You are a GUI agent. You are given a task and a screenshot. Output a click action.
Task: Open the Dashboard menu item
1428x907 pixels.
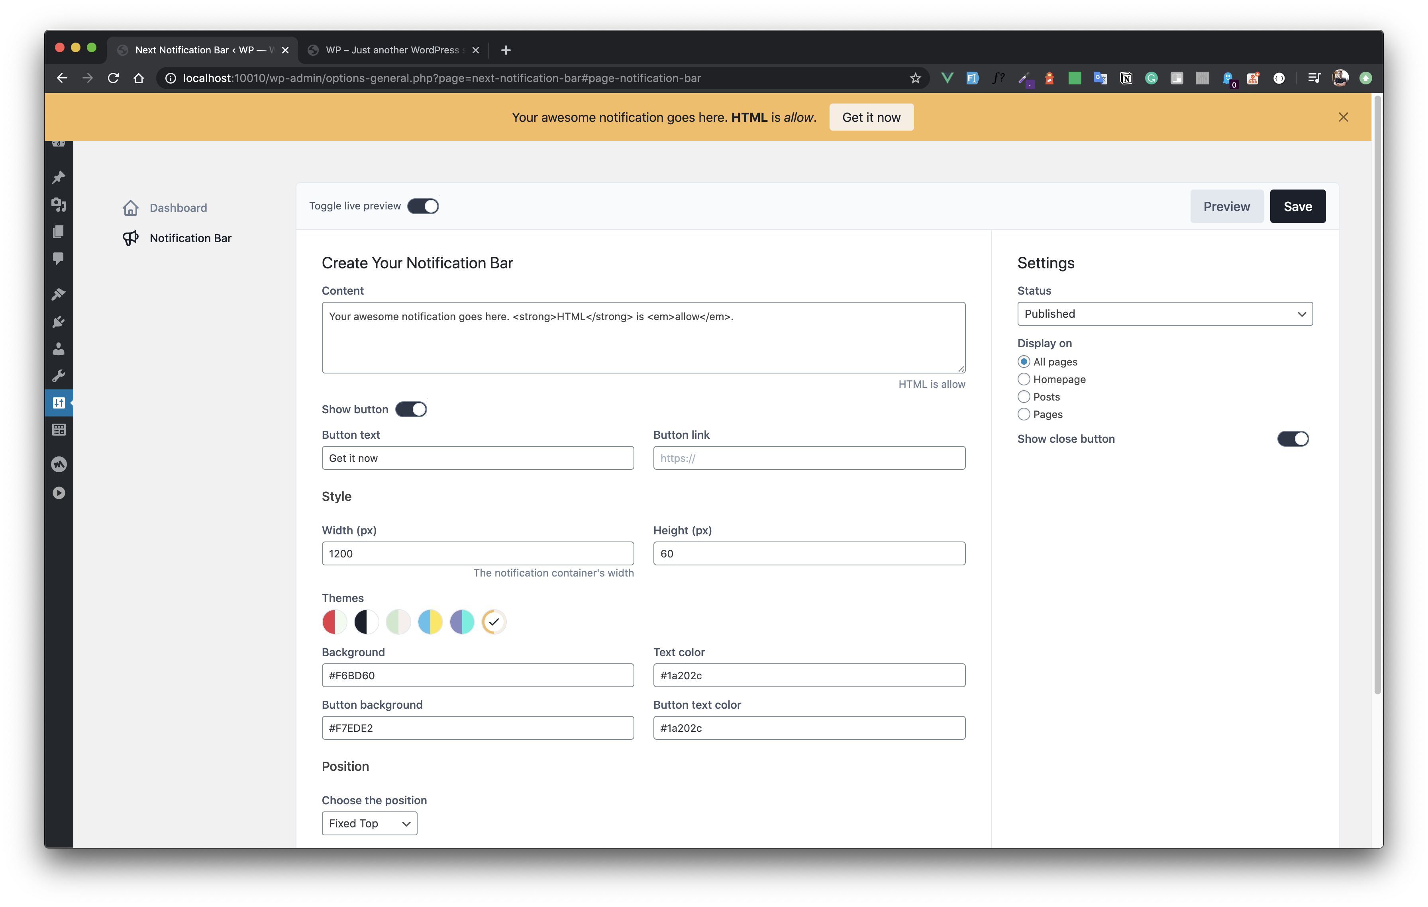tap(178, 208)
